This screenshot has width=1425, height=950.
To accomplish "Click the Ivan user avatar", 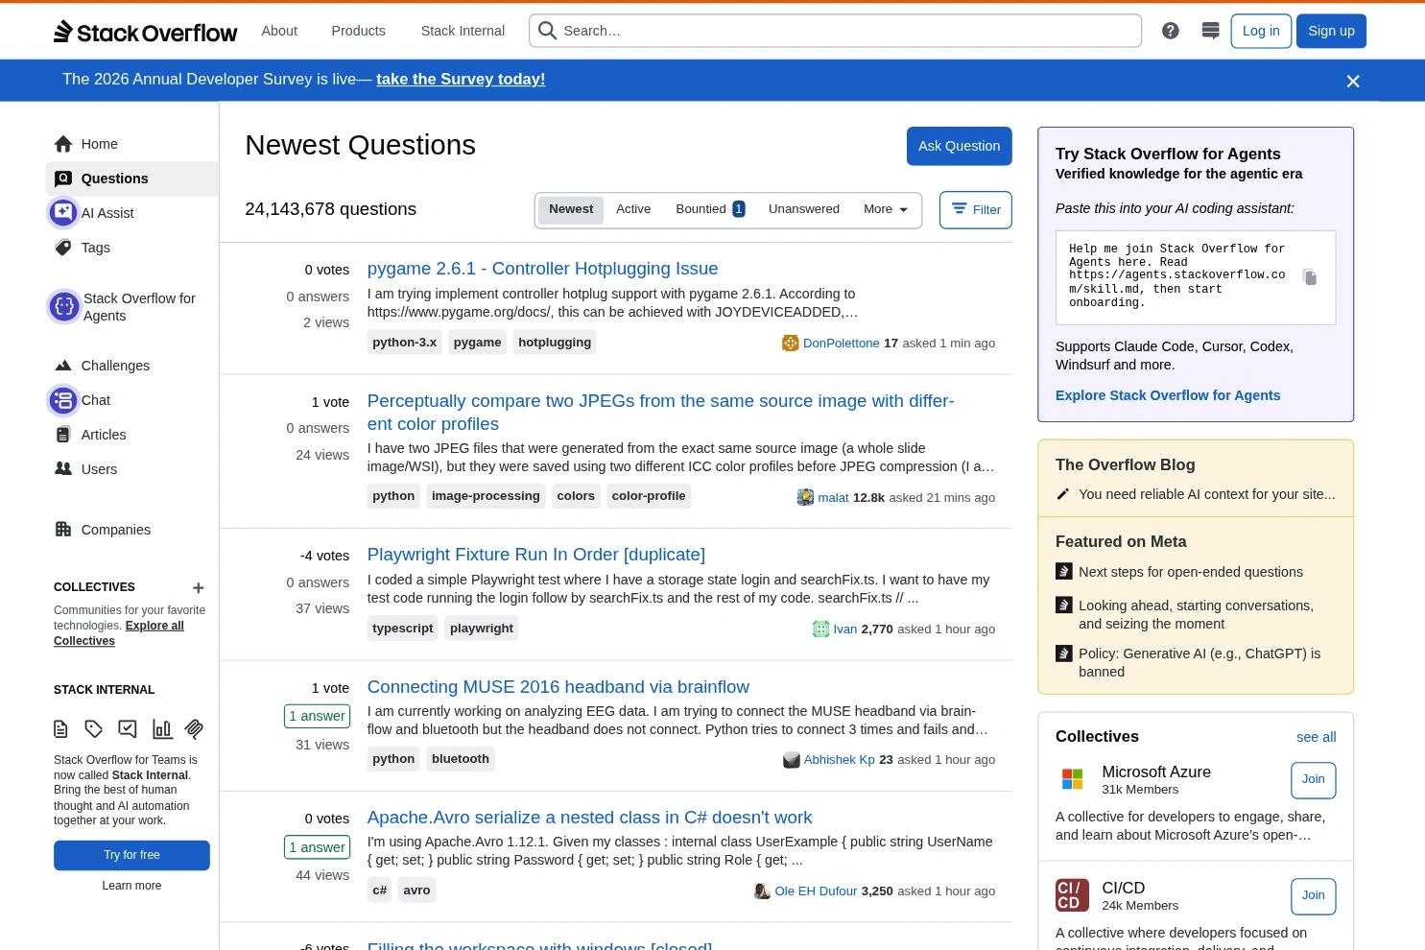I will 820,629.
